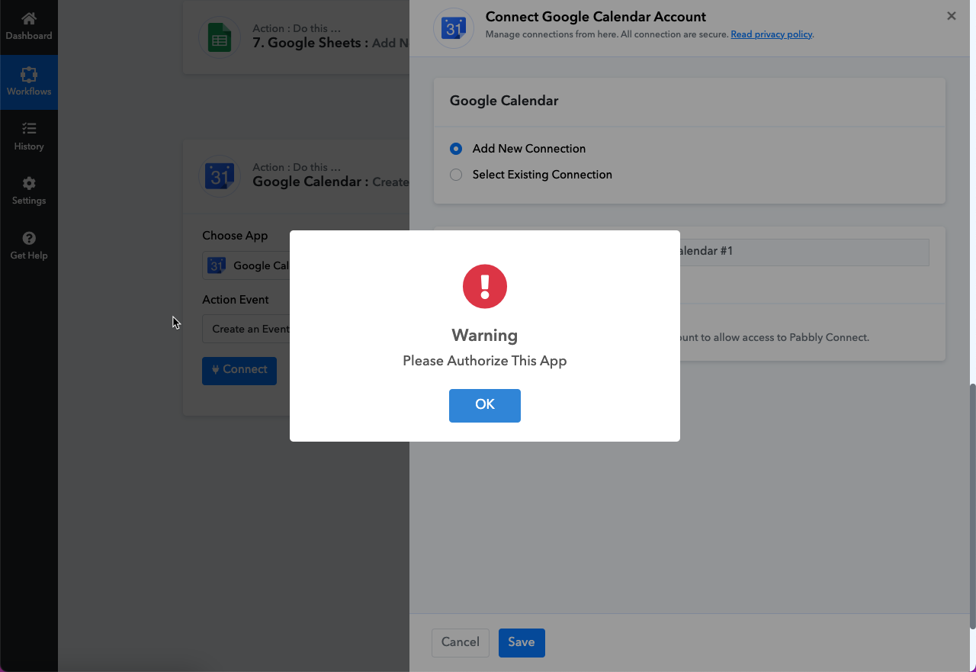Click the red warning exclamation icon

click(485, 287)
